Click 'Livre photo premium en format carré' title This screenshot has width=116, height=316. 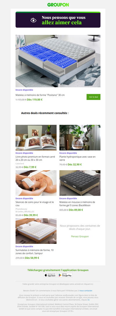coord(34,158)
